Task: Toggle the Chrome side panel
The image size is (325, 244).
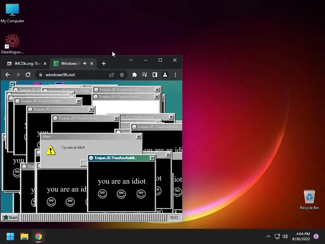Action: pos(155,75)
